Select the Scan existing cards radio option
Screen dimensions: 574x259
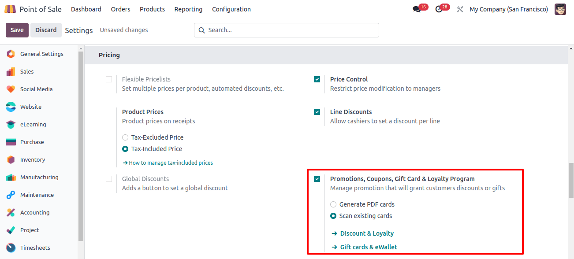point(333,216)
